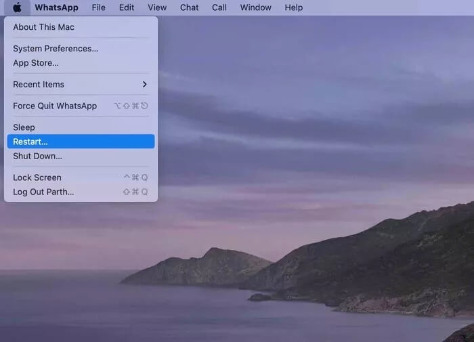Screen dimensions: 474x342
Task: Open the Chat menu
Action: (x=189, y=7)
